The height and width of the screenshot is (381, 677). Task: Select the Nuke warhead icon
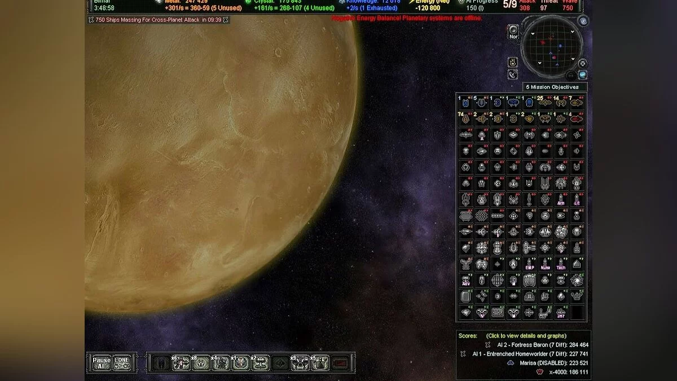545,264
